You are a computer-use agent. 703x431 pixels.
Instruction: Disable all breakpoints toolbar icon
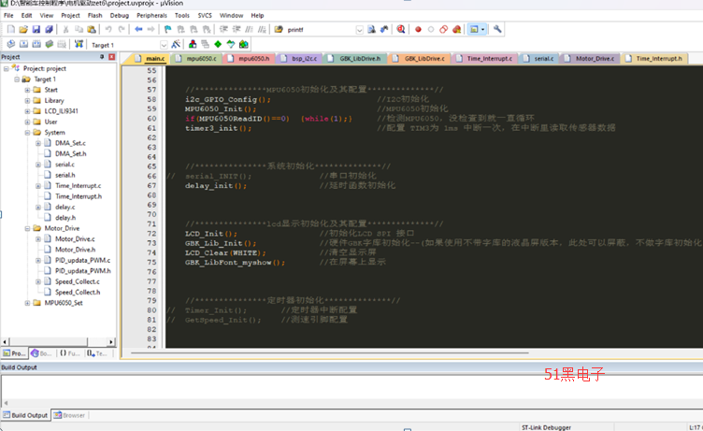443,30
